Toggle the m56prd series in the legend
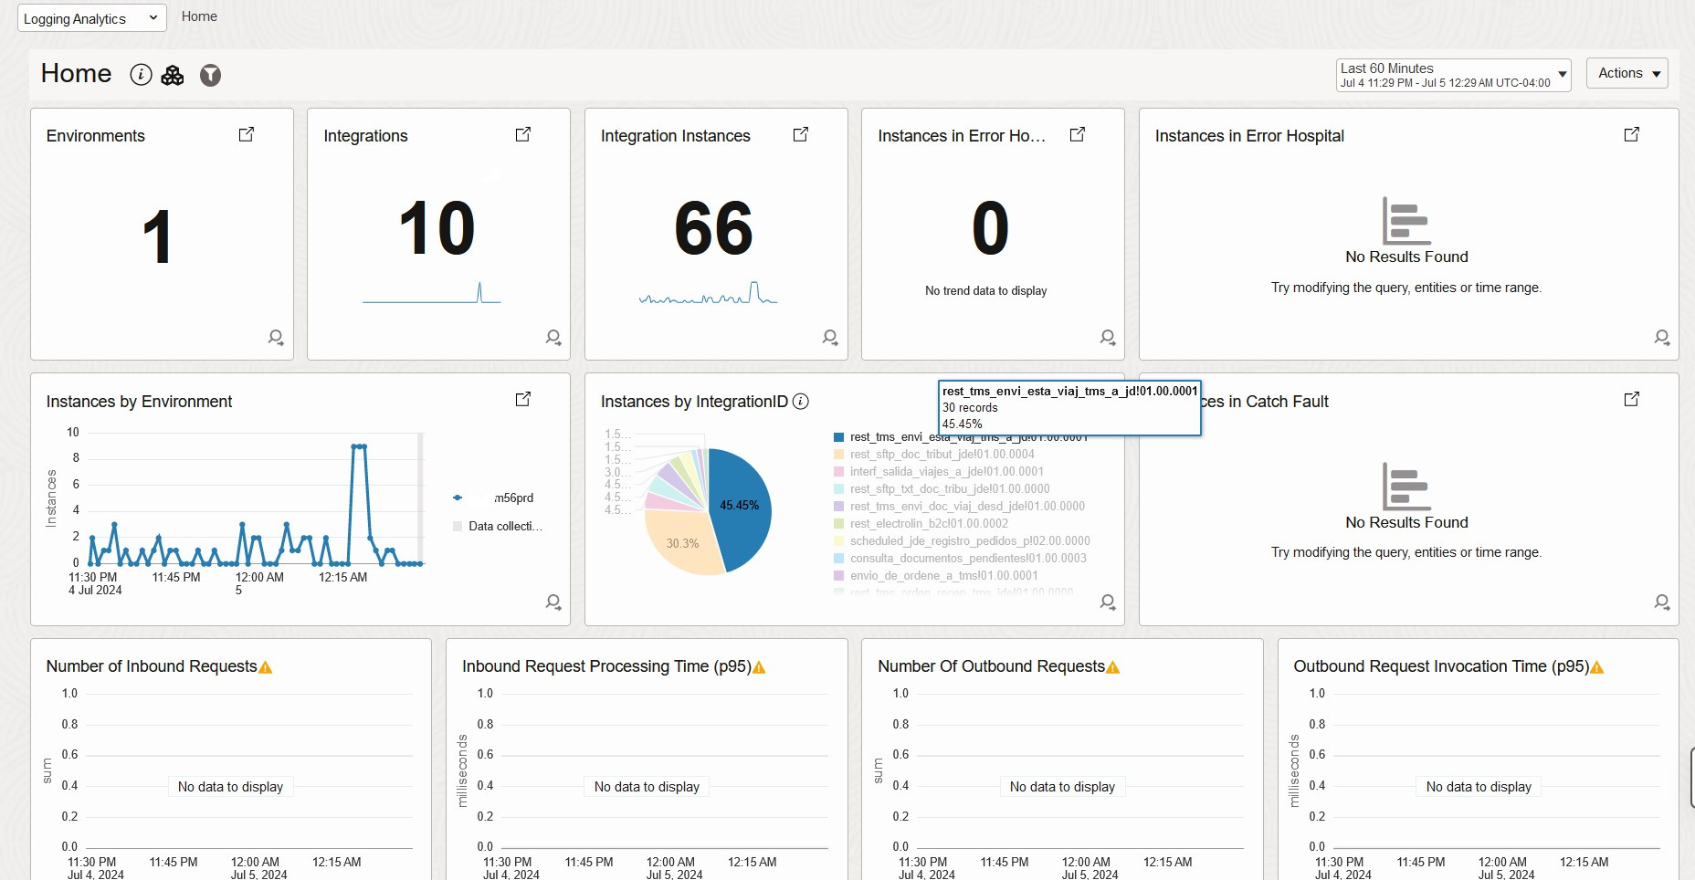The height and width of the screenshot is (880, 1695). coord(493,498)
